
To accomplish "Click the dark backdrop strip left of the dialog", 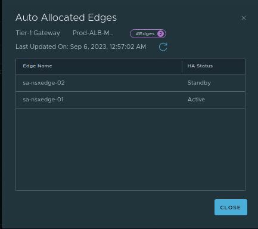I will (x=1, y=114).
